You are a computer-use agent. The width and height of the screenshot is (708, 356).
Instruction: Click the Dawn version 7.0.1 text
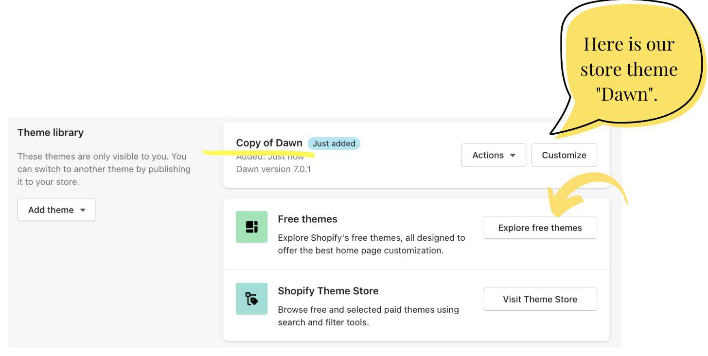tap(273, 169)
